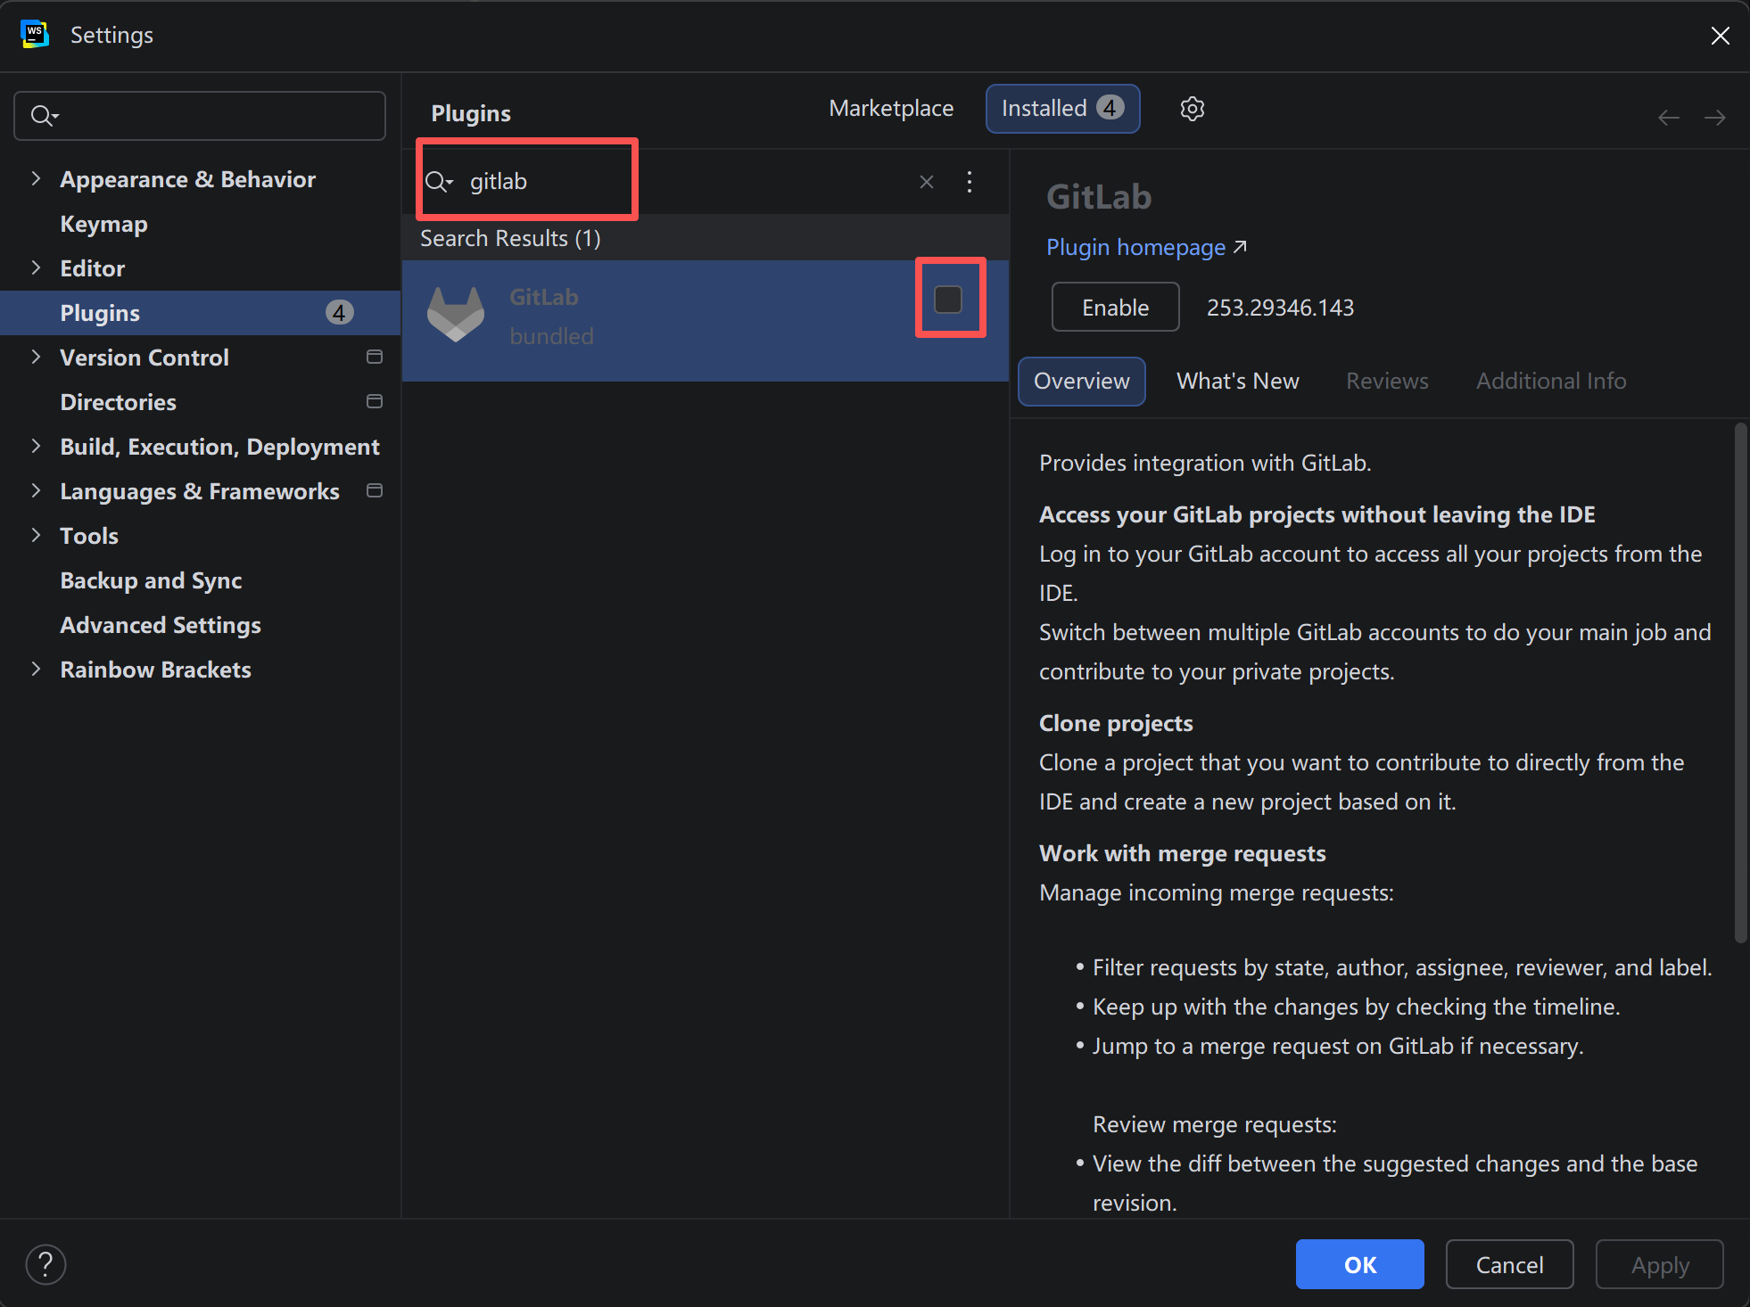Open the Additional Info tab
Screen dimensions: 1750x1307
tap(1551, 382)
